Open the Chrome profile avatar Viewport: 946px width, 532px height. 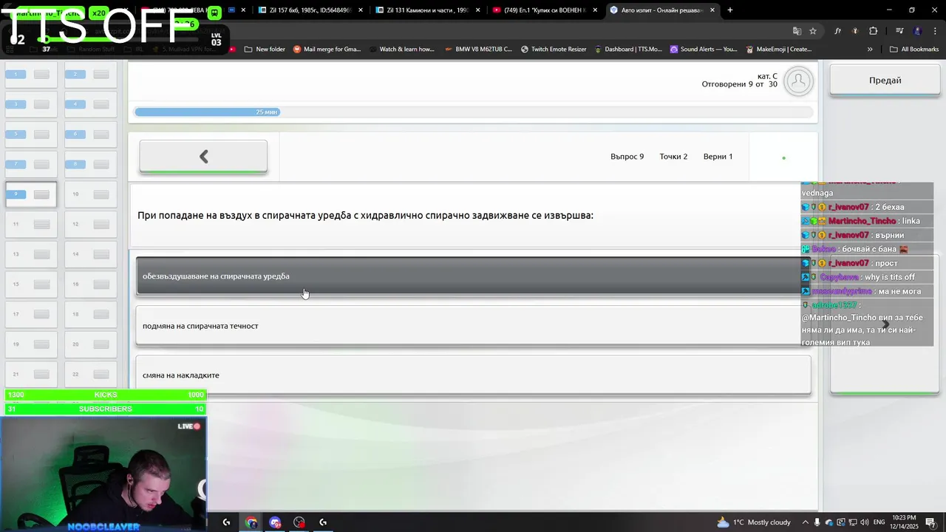(x=917, y=31)
